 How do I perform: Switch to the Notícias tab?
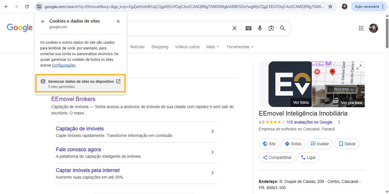coord(137,47)
